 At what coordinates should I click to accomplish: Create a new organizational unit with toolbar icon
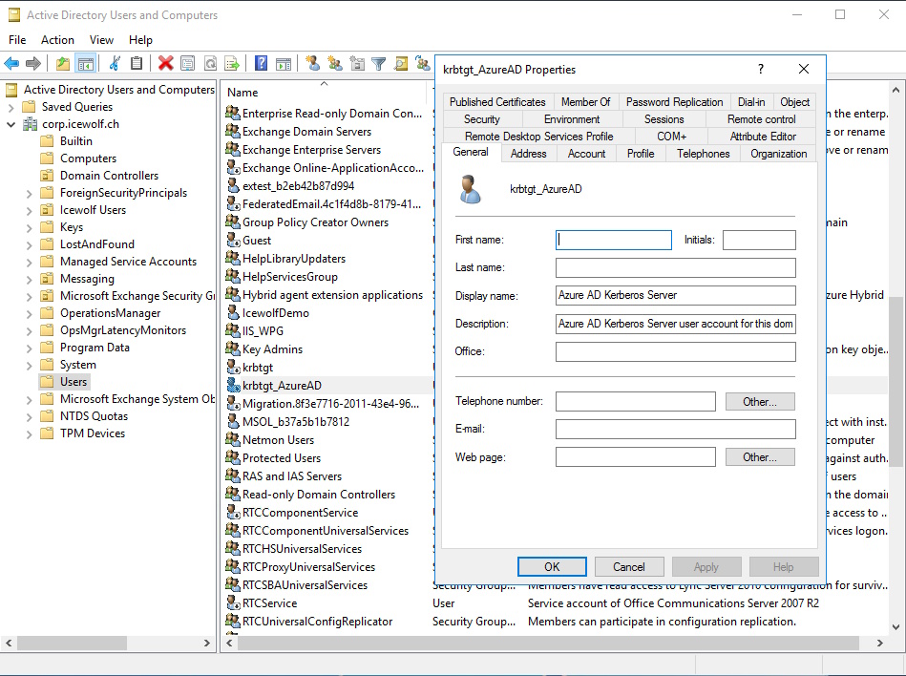click(x=357, y=63)
